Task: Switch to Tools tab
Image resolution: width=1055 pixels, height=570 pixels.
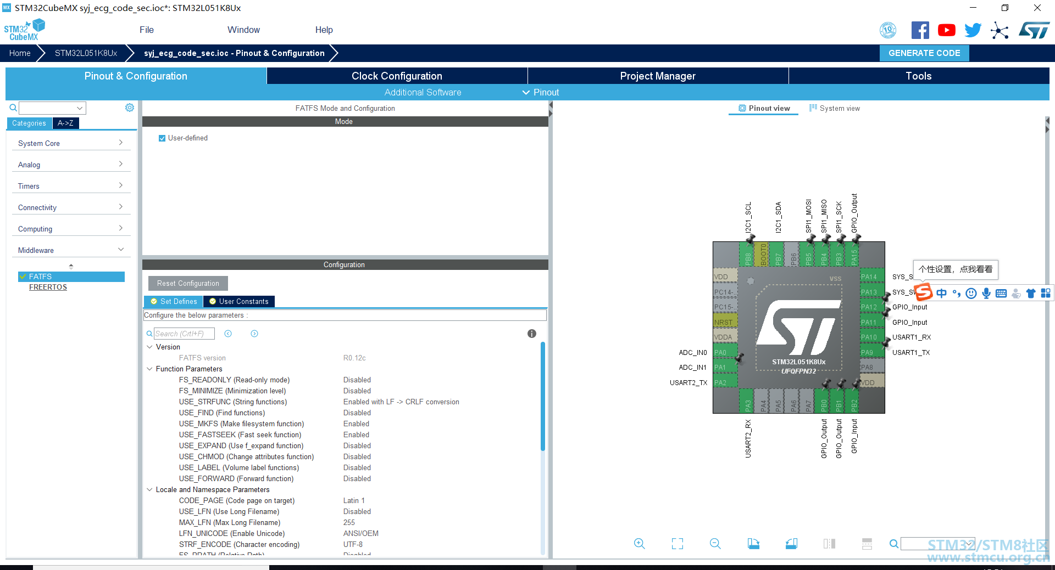Action: (919, 76)
